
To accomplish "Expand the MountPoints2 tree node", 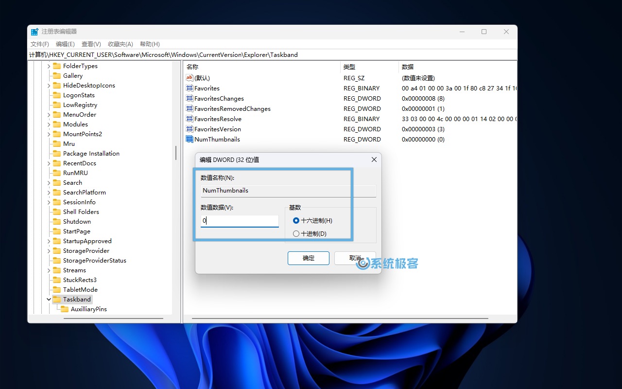I will coord(49,134).
